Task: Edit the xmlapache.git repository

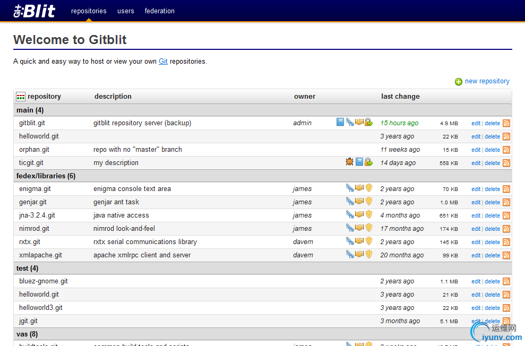Action: [476, 255]
